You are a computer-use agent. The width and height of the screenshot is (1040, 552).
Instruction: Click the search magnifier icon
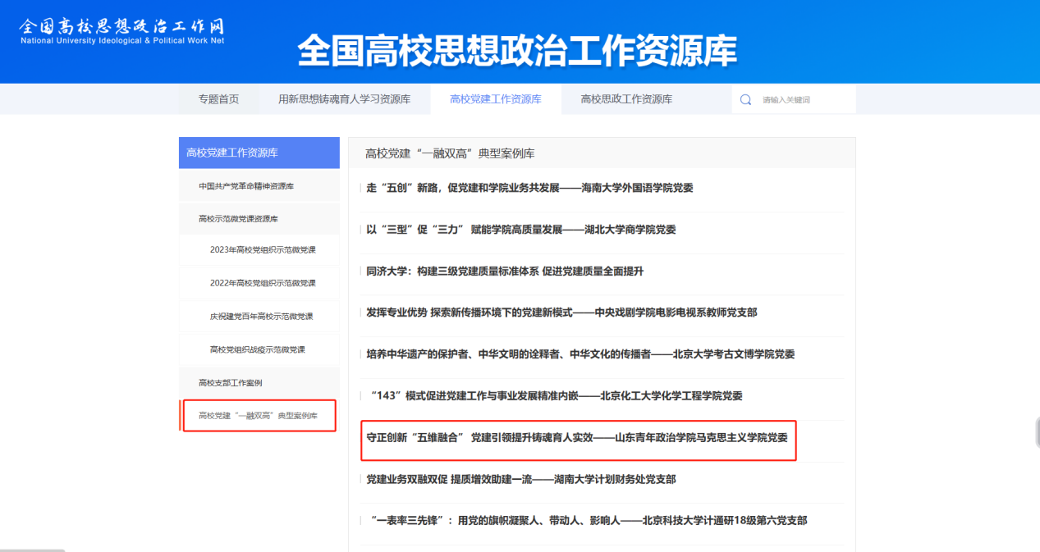(745, 99)
